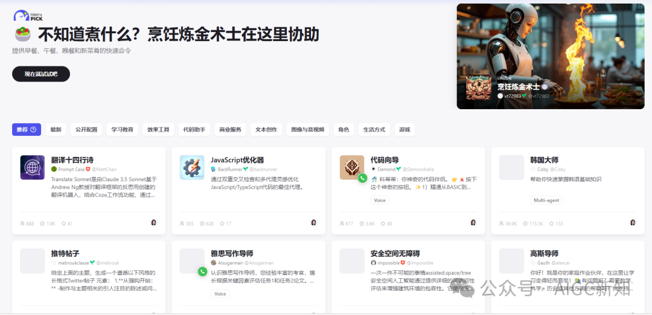Switch to the 最新 tab

[56, 130]
